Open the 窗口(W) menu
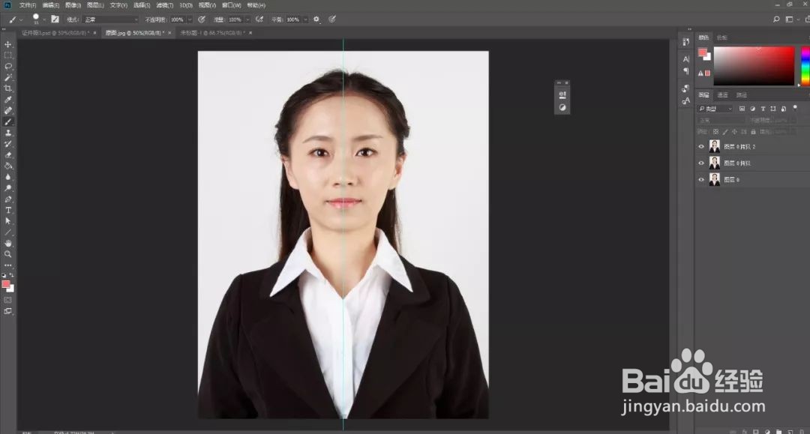The height and width of the screenshot is (434, 810). click(x=232, y=5)
